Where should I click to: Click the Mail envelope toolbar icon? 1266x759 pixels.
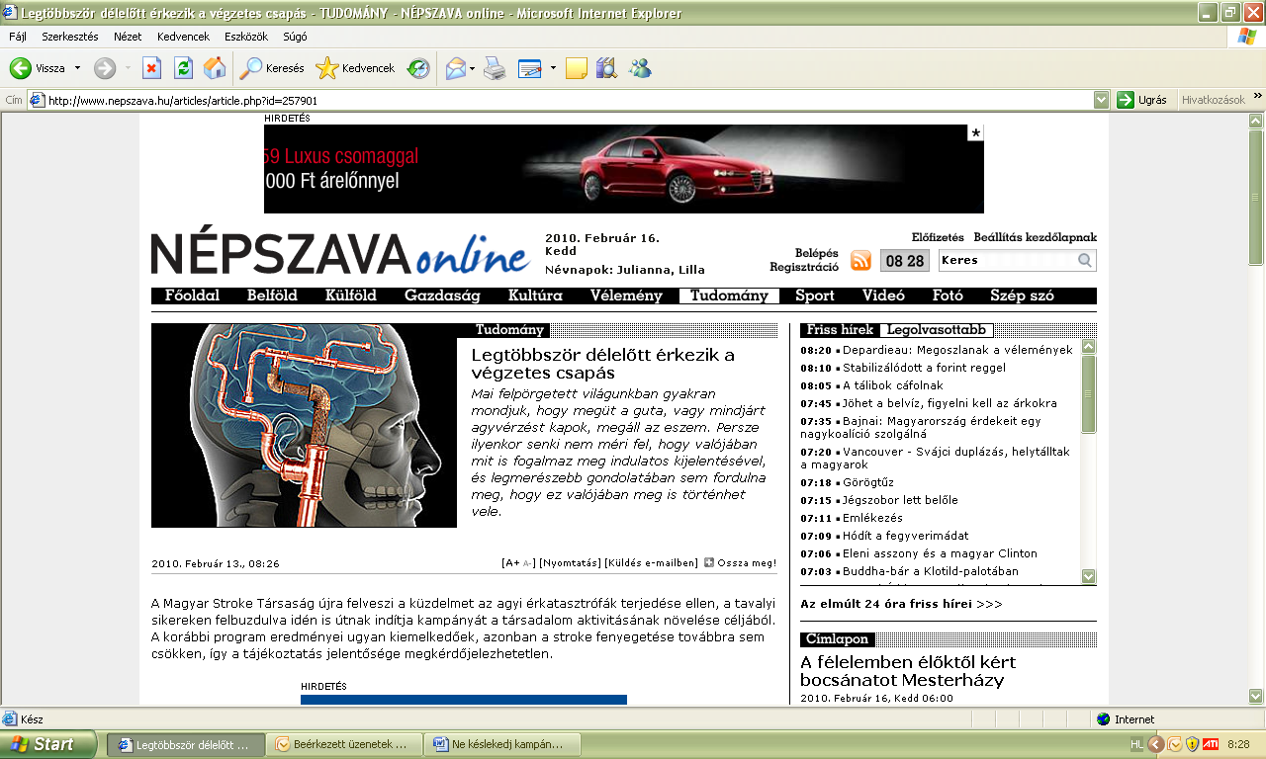point(455,68)
